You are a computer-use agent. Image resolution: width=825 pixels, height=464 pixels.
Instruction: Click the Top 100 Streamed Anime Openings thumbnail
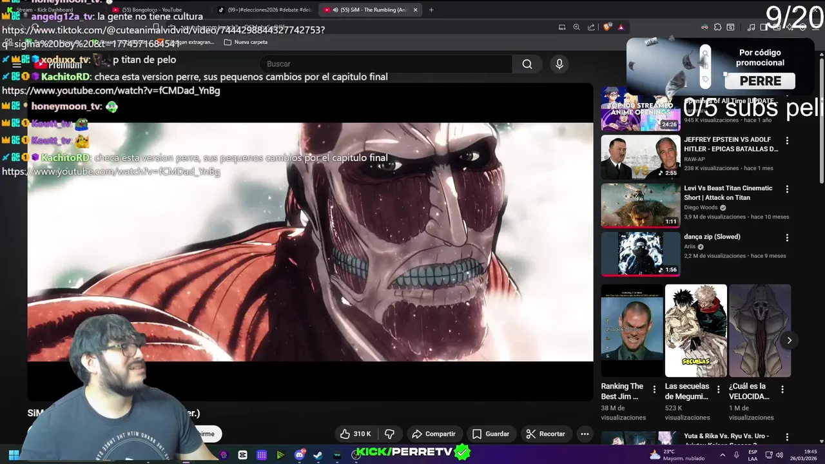pos(641,109)
